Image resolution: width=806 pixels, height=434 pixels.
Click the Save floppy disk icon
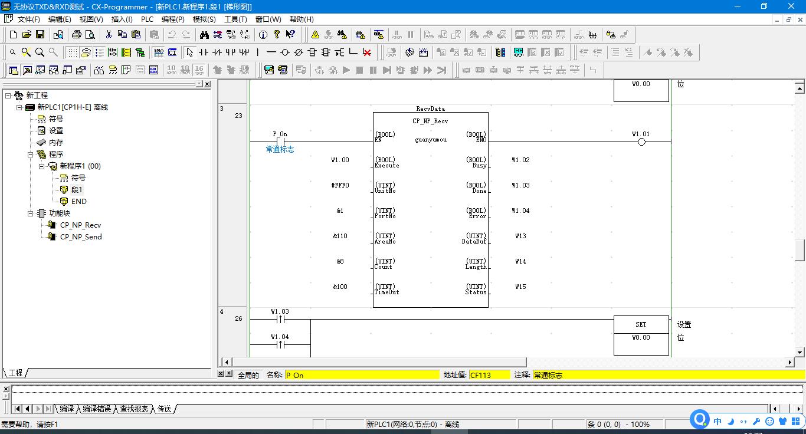pos(40,35)
